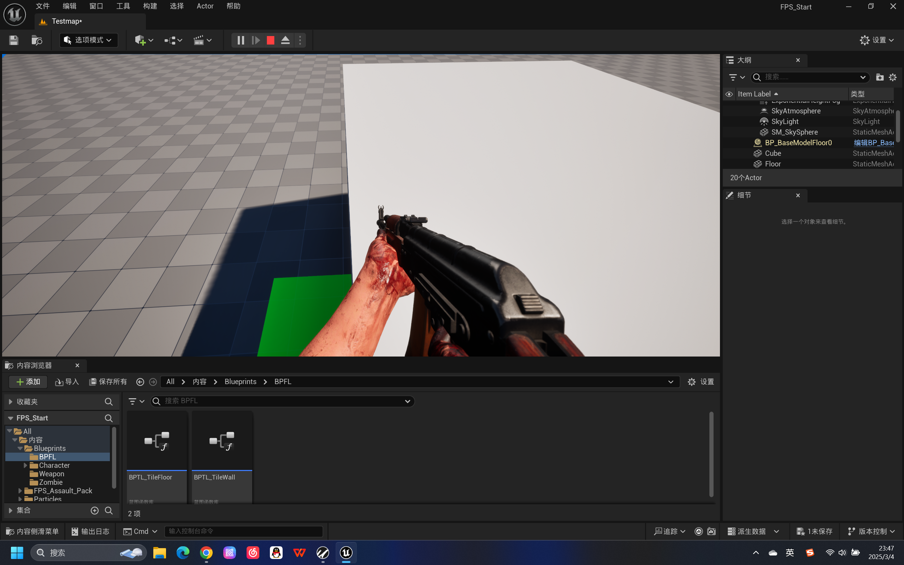This screenshot has height=565, width=904.
Task: Click the 内容 breadcrumb path segment
Action: tap(200, 382)
